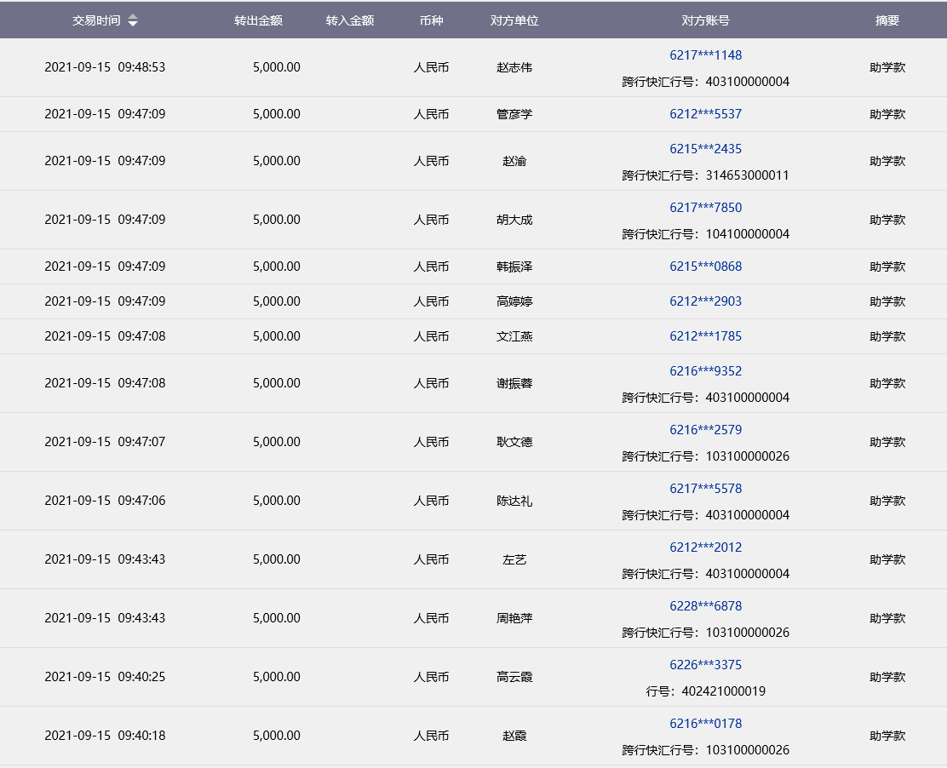The height and width of the screenshot is (768, 947).
Task: Open account link 6212***5537
Action: pos(705,114)
